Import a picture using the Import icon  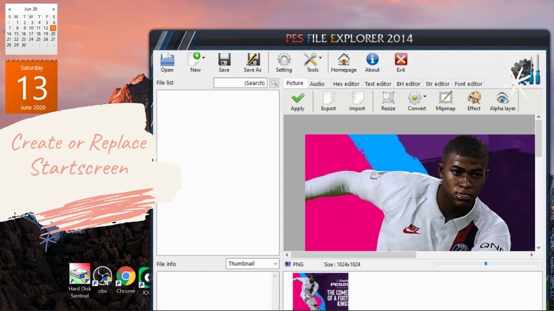tap(357, 102)
